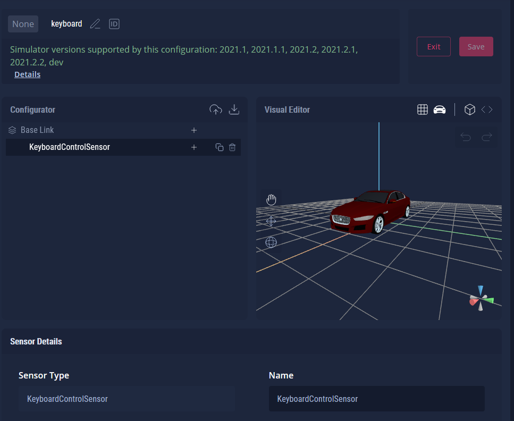Viewport: 514px width, 421px height.
Task: Click the axis orientation gizmo
Action: tap(481, 298)
